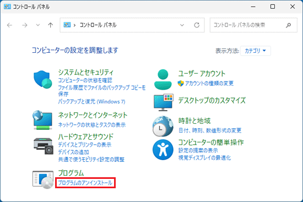This screenshot has height=202, width=303.
Task: Open バックアップと復元 (Windows 7) link
Action: coord(91,101)
